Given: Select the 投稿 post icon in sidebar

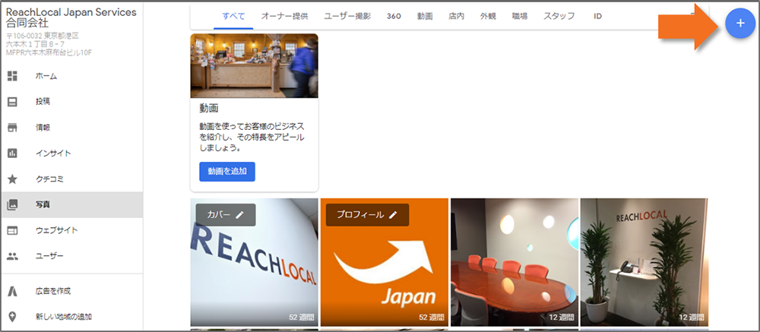Looking at the screenshot, I should click(13, 102).
